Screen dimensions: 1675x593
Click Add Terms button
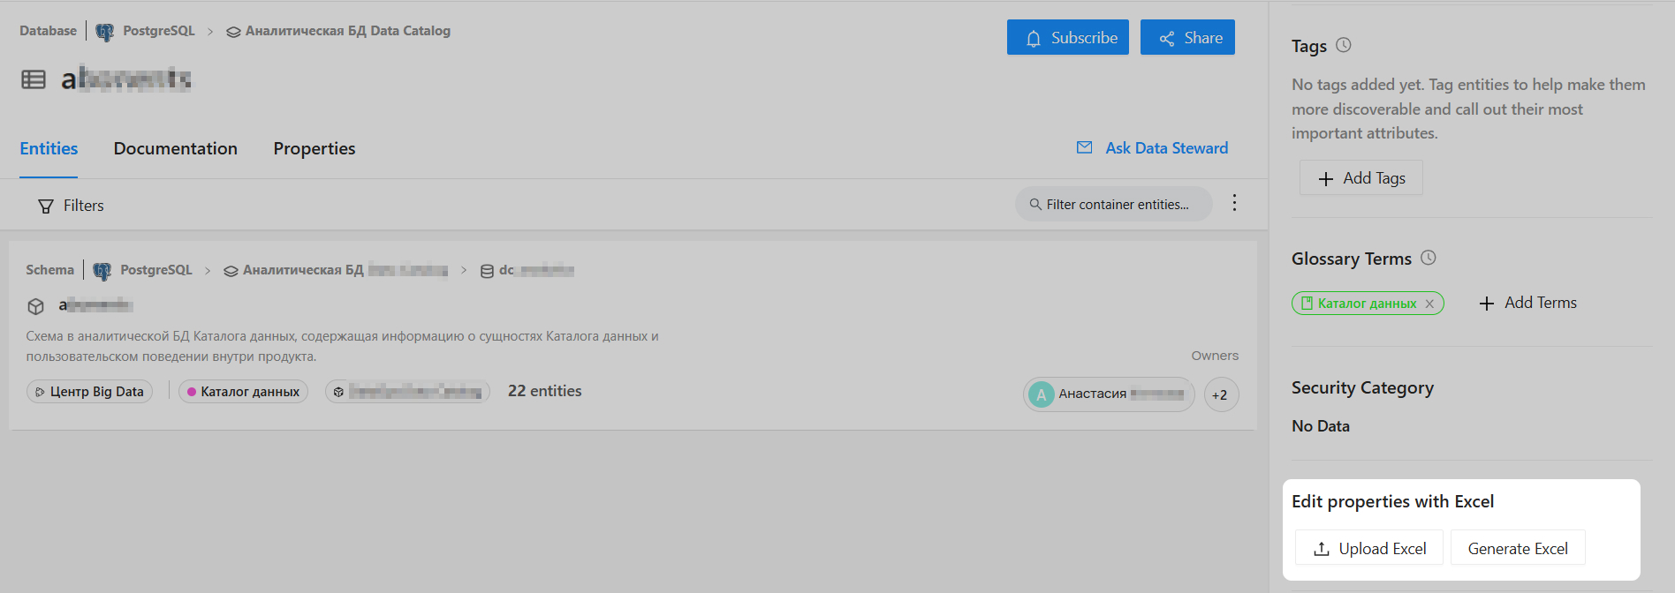point(1527,303)
